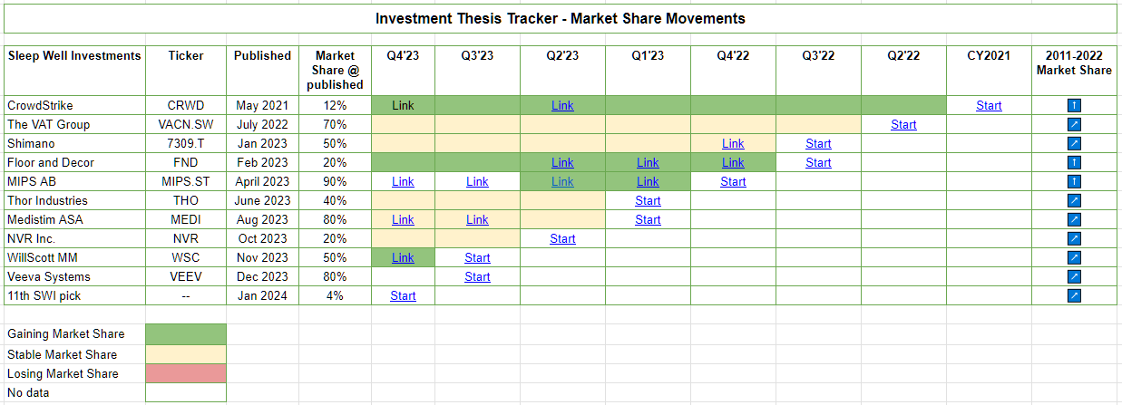Open WillScott MM Q3'23 Start link
Screen dimensions: 1122x405
point(477,257)
